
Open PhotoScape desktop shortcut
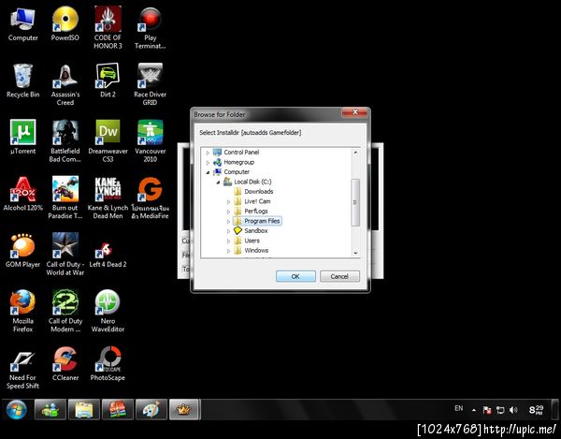coord(108,364)
